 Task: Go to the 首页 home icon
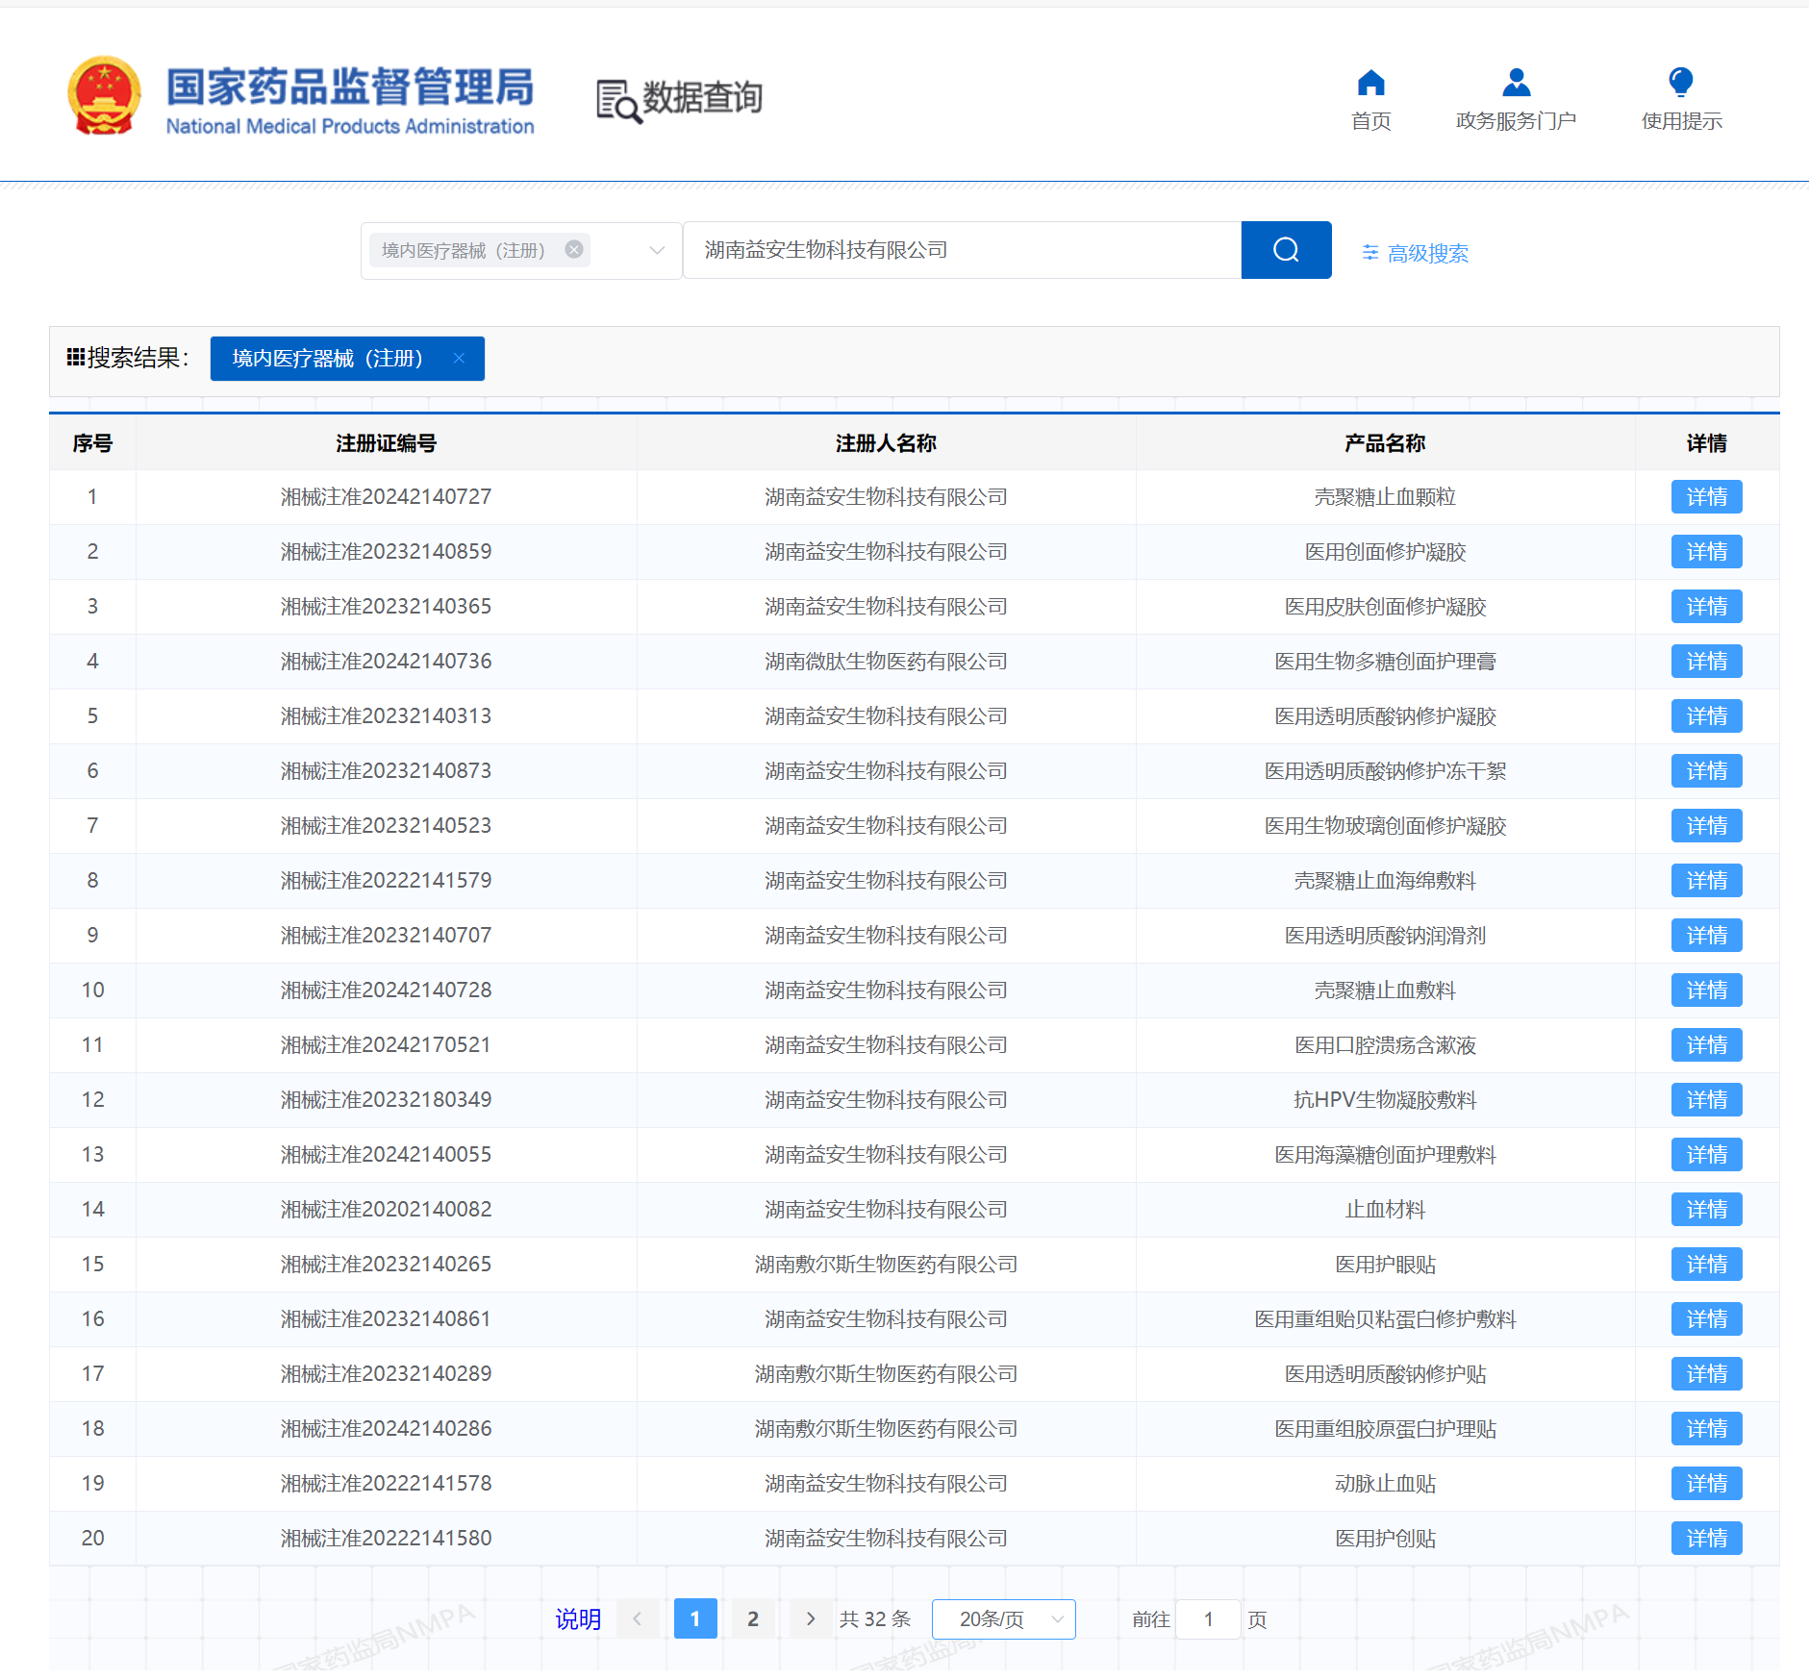pyautogui.click(x=1370, y=84)
